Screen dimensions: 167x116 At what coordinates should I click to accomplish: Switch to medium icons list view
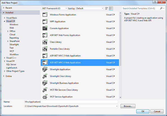coord(111,8)
